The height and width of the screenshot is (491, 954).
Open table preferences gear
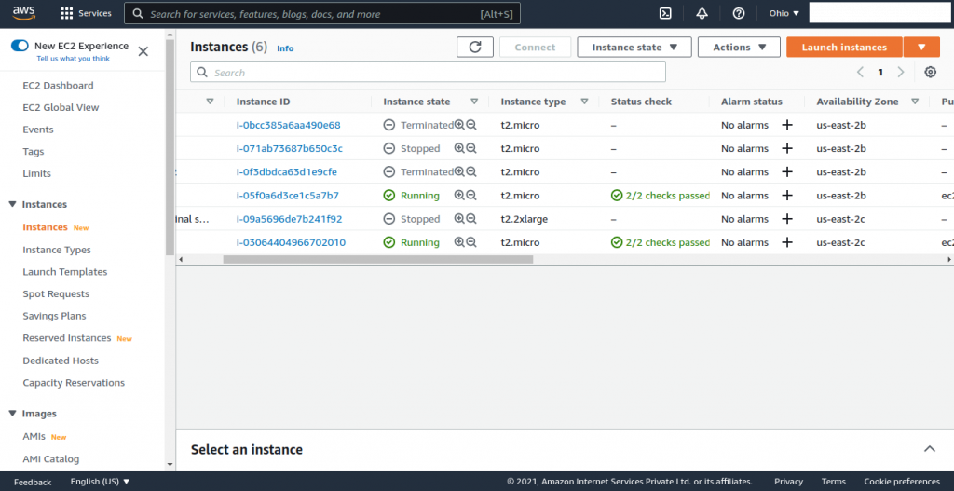(x=931, y=73)
